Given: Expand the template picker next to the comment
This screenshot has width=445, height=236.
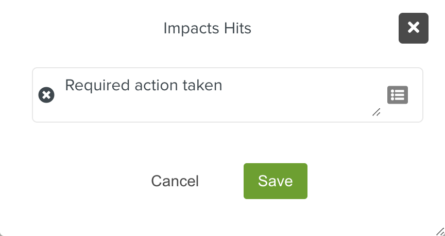Looking at the screenshot, I should pos(397,95).
